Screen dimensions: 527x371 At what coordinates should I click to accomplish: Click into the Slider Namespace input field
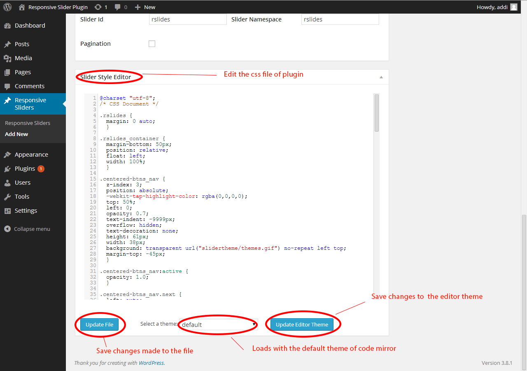[x=340, y=19]
